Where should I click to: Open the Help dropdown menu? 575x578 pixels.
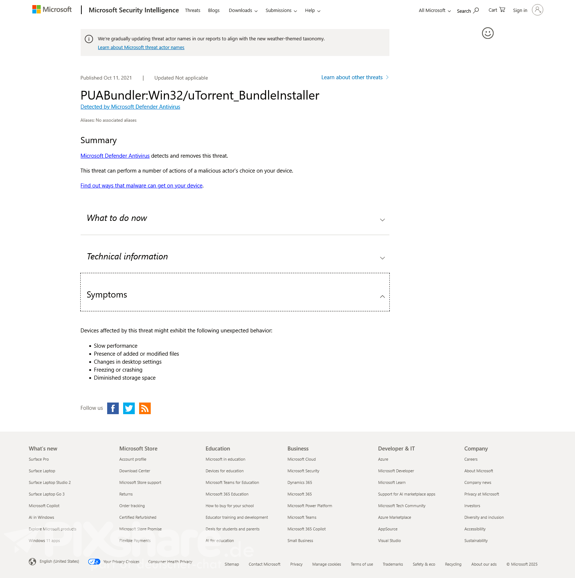[x=313, y=11]
